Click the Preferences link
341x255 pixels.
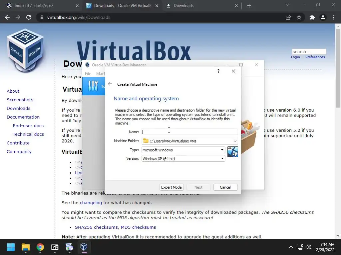315,57
